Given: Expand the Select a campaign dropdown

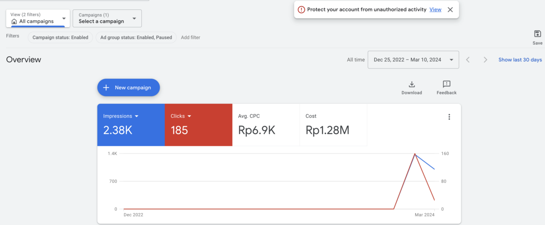Looking at the screenshot, I should 107,18.
